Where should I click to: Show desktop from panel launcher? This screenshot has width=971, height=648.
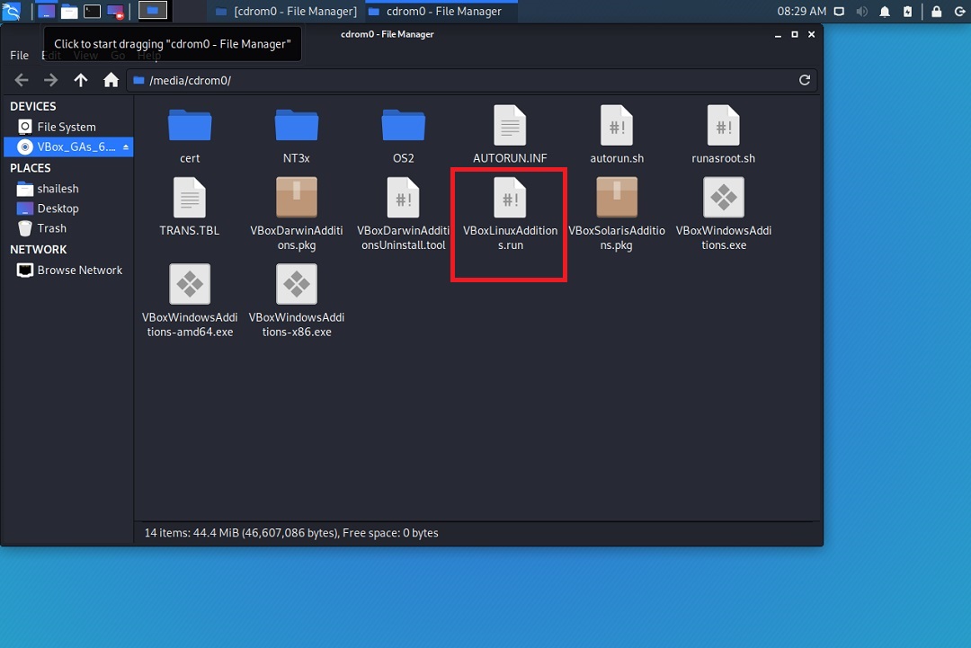click(47, 11)
